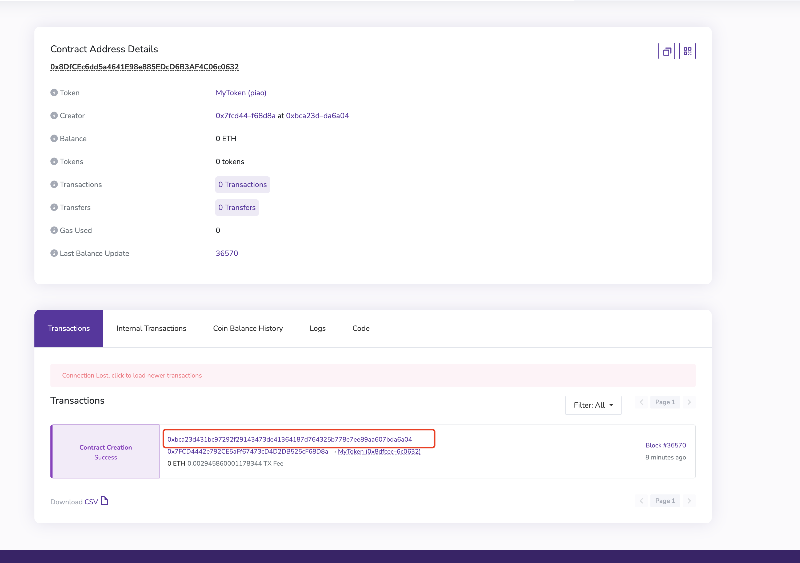Image resolution: width=800 pixels, height=563 pixels.
Task: Click the Last Balance Update info icon
Action: 54,253
